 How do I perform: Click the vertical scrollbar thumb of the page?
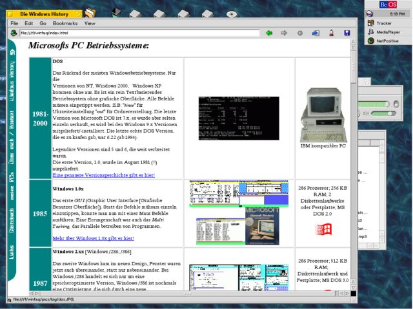point(353,68)
